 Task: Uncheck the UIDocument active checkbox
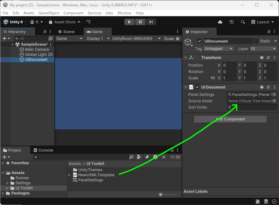pyautogui.click(x=199, y=41)
